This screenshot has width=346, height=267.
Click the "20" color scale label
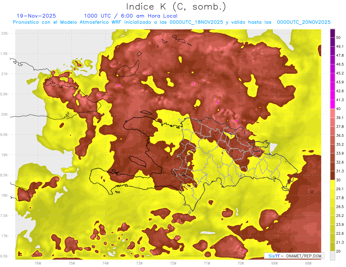339,251
